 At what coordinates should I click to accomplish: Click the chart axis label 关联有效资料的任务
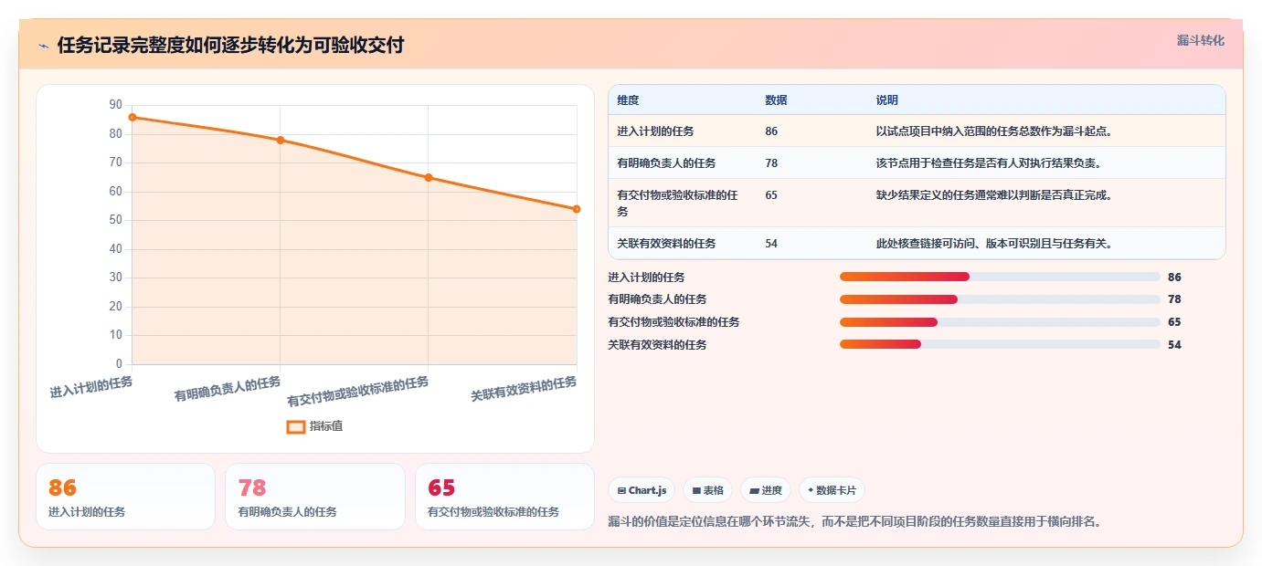coord(524,389)
